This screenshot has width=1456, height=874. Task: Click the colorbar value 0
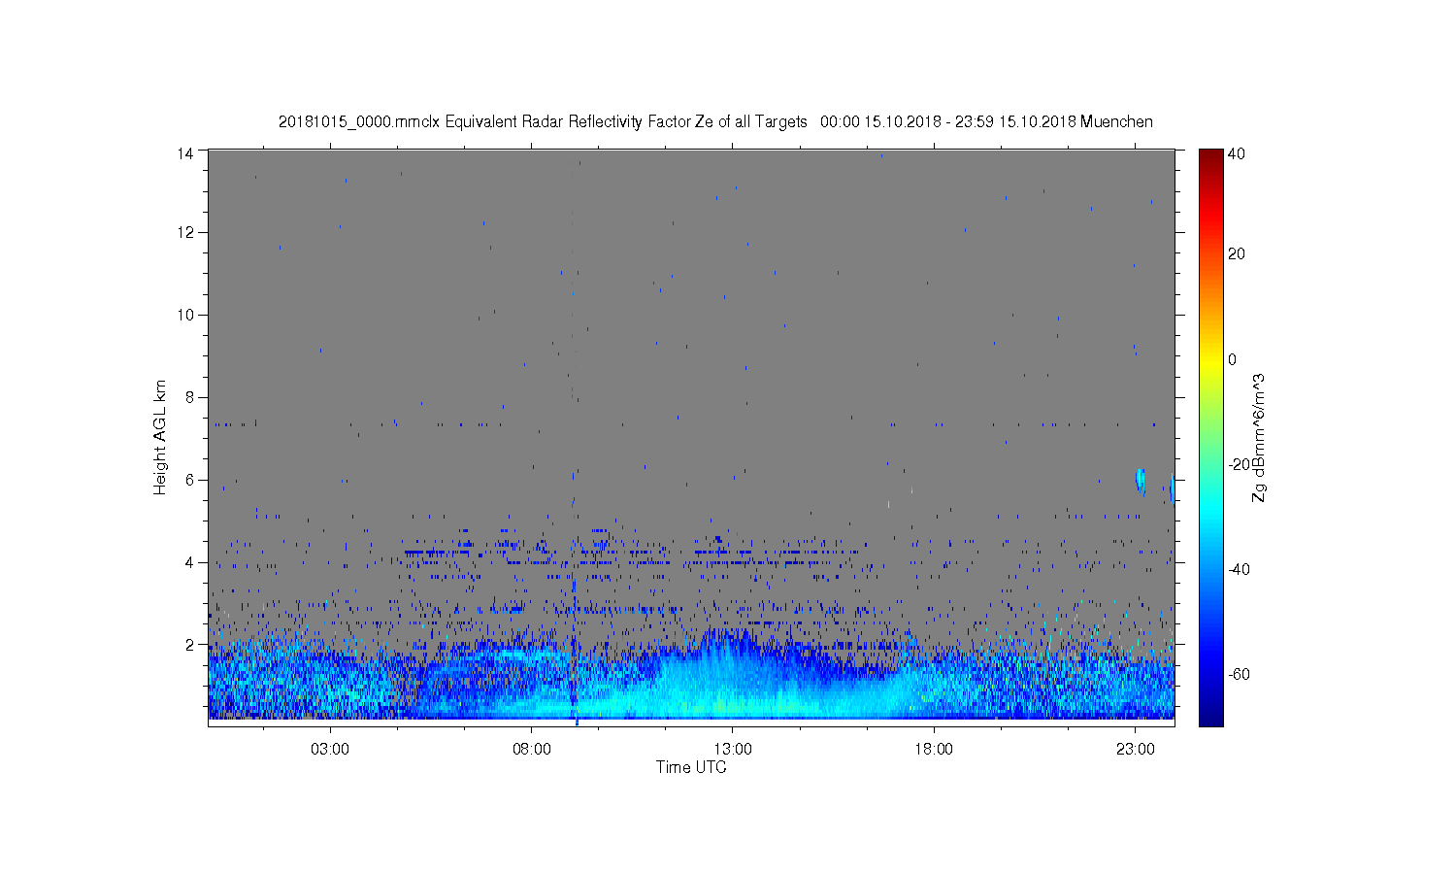(1233, 359)
